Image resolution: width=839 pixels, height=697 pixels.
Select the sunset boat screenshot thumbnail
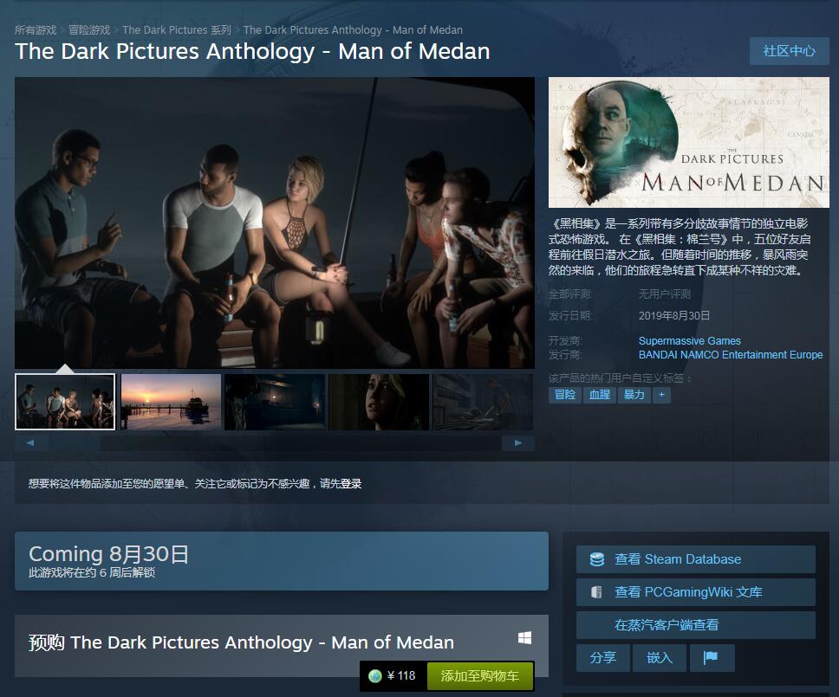pos(171,402)
